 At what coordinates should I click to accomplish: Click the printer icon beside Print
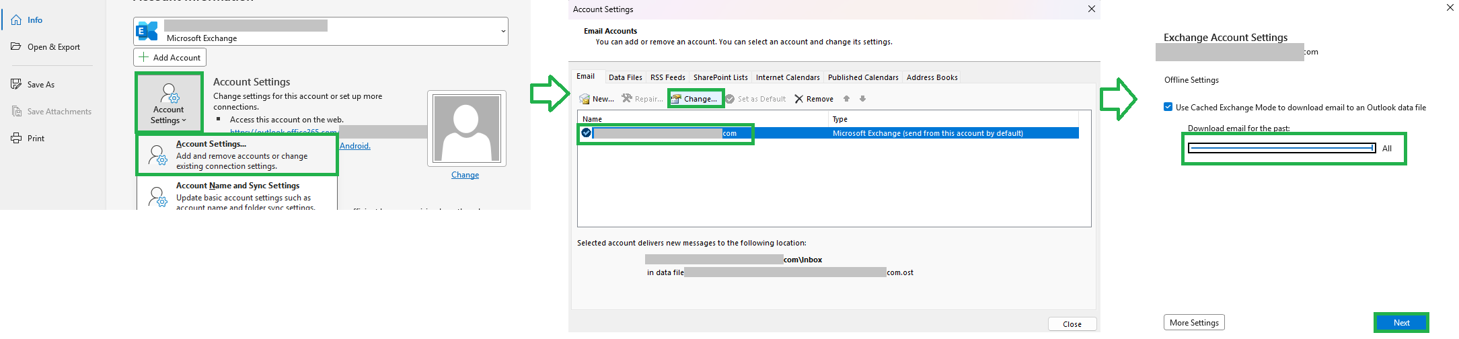16,138
